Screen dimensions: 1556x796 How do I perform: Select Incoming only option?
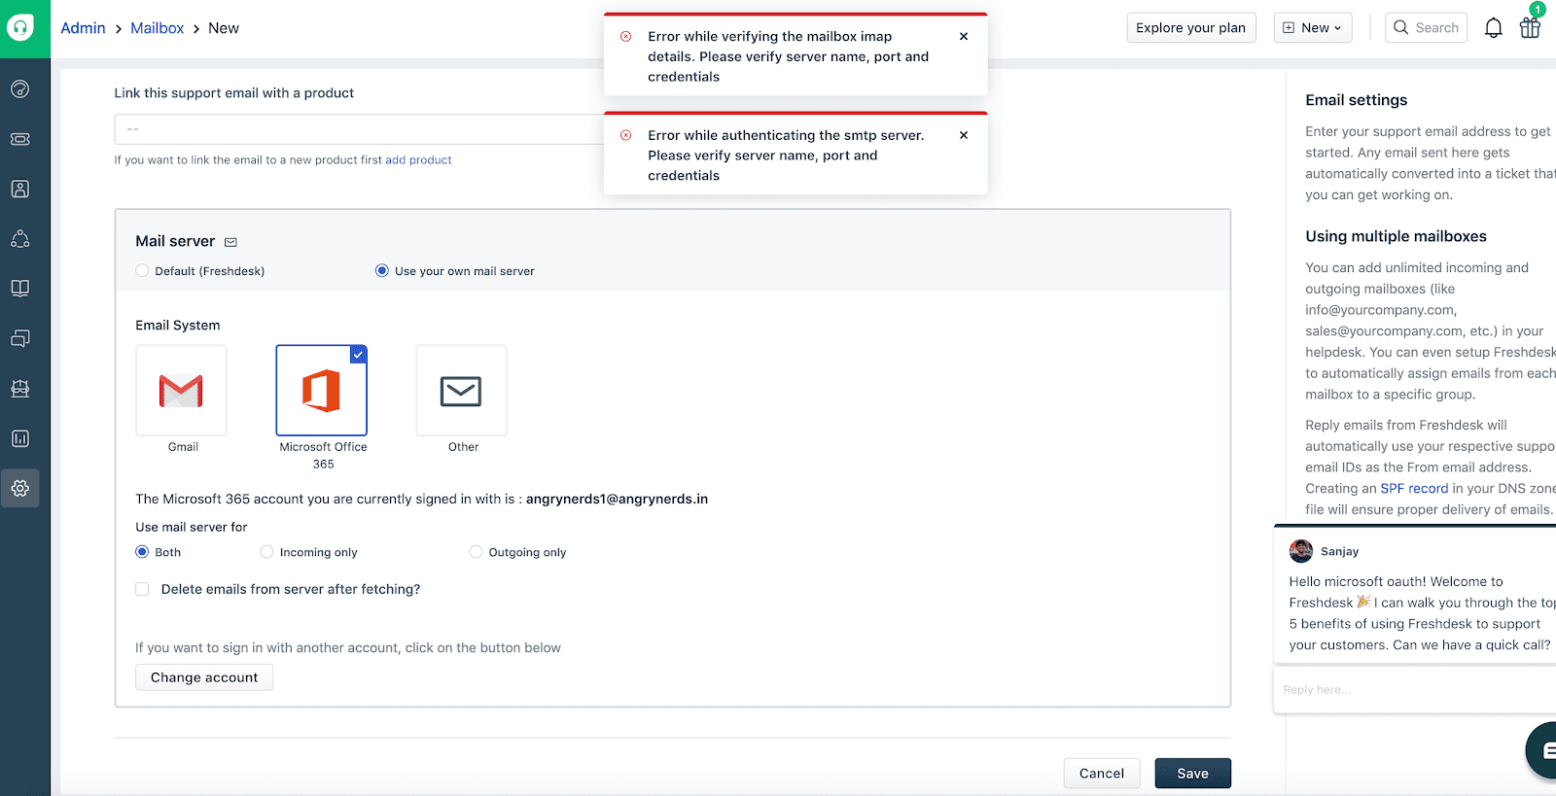point(266,552)
